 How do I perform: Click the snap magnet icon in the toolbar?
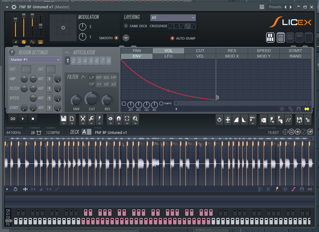[x=118, y=119]
